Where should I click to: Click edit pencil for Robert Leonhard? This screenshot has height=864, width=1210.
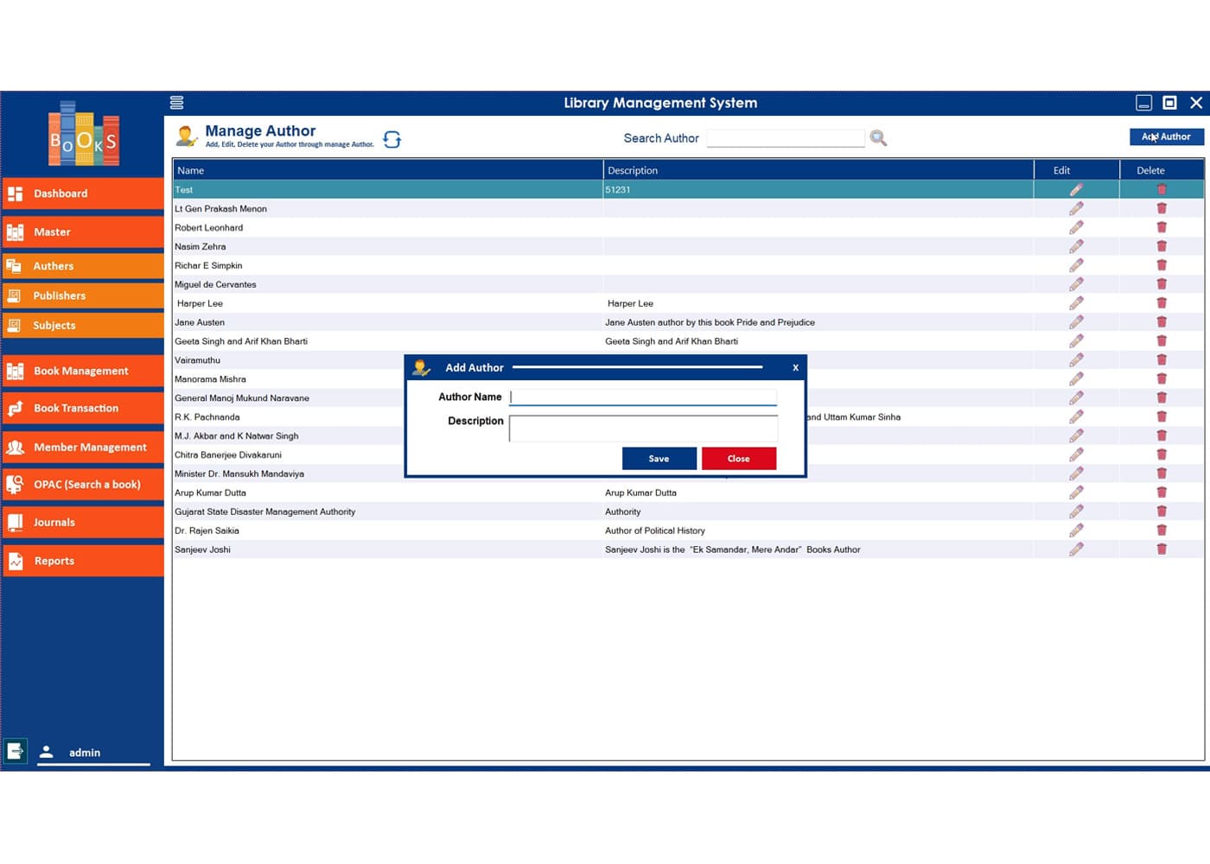(x=1076, y=227)
